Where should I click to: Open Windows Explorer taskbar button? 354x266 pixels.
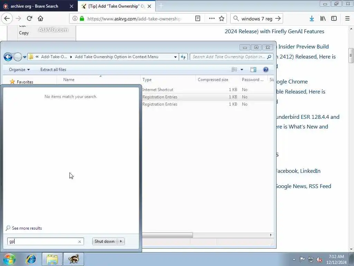coord(52,259)
